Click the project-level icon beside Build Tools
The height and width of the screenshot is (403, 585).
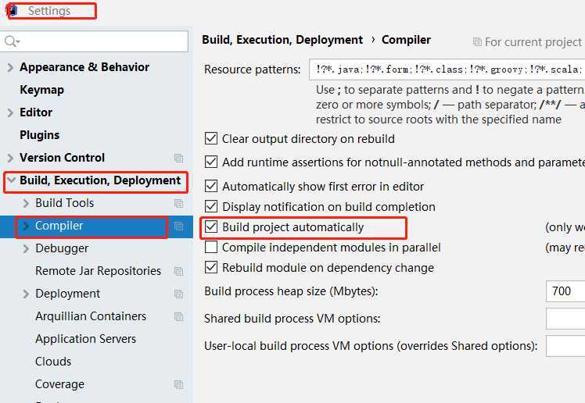coord(178,203)
